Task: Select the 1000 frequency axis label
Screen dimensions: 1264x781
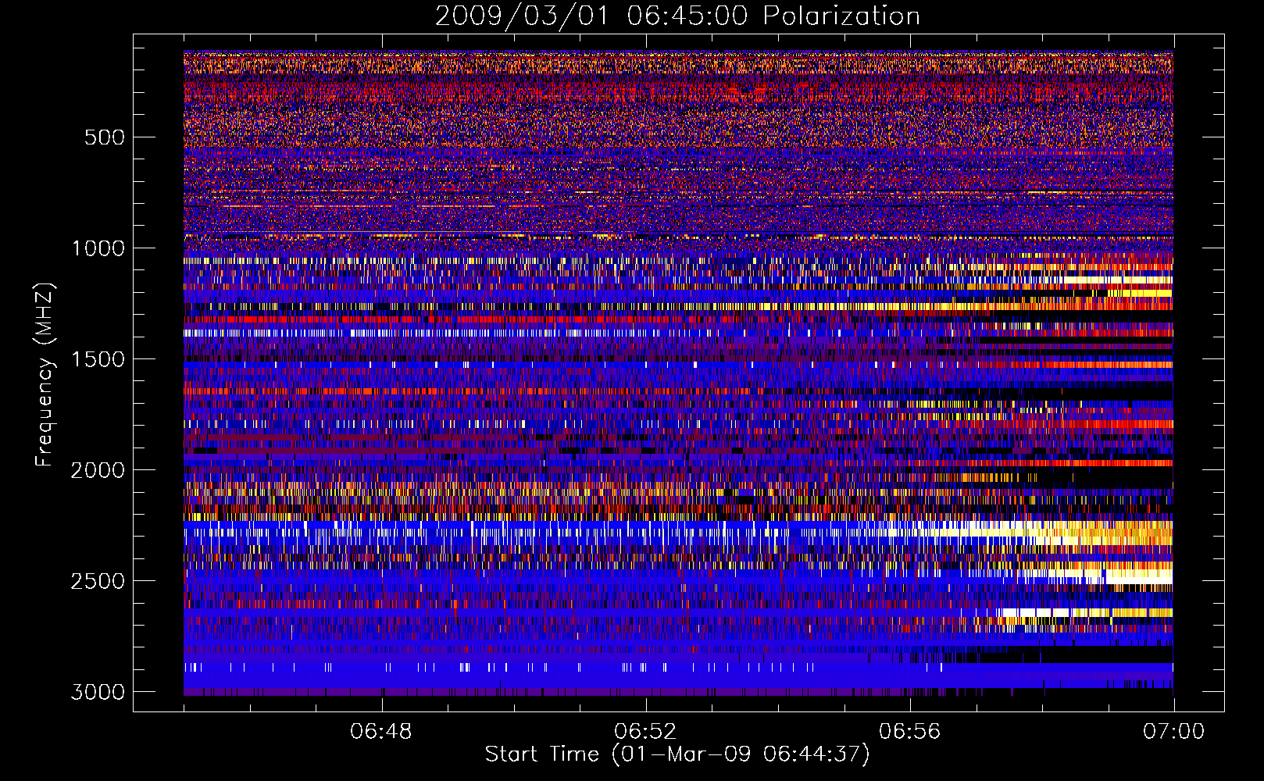Action: (98, 248)
